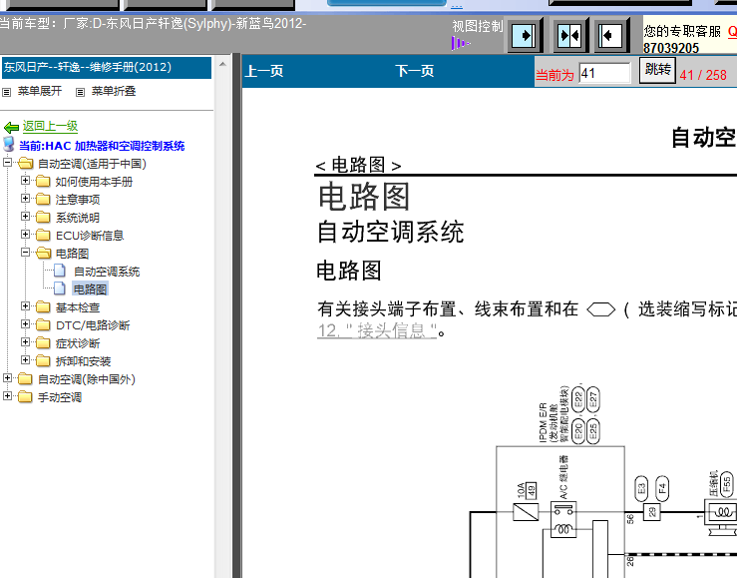
Task: Click the 当前:HAC 加热器和空调控制系统 label
Action: click(102, 146)
